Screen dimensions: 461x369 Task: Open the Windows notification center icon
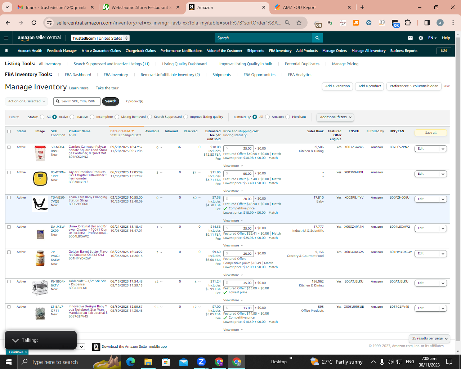pyautogui.click(x=449, y=362)
